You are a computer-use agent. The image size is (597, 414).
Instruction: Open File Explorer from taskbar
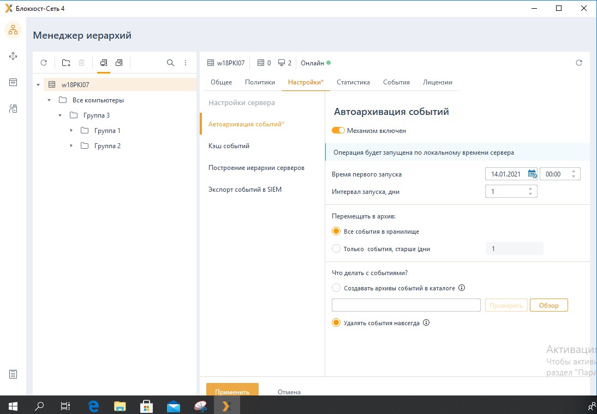[x=120, y=406]
